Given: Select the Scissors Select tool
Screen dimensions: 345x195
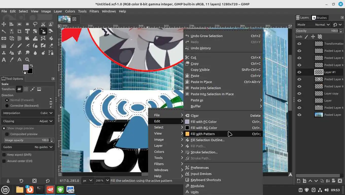Looking at the screenshot, I should pos(43,24).
